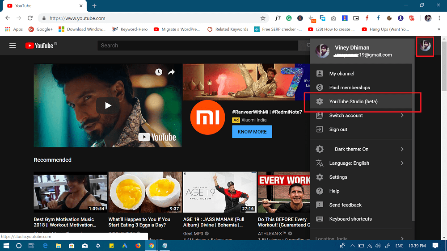Open the Every Workout ATHLEAN-X thumbnail
Image resolution: width=447 pixels, height=251 pixels.
(284, 192)
